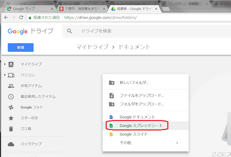Click the starred items star icon
Image resolution: width=231 pixels, height=157 pixels.
point(11,118)
